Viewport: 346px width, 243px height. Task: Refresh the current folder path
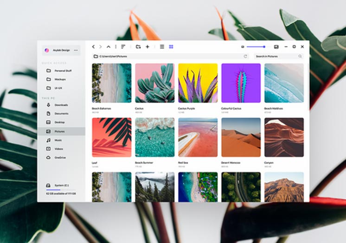pyautogui.click(x=245, y=56)
